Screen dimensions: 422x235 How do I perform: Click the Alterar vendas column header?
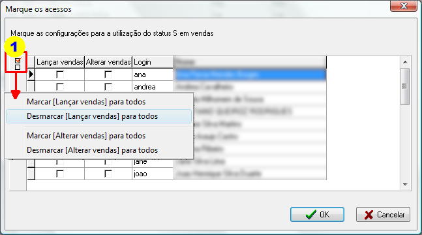point(108,62)
